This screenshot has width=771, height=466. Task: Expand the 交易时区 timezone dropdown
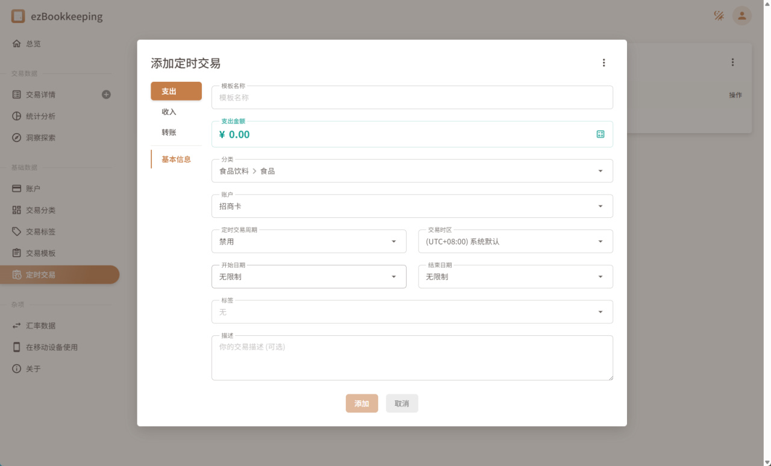click(x=516, y=241)
